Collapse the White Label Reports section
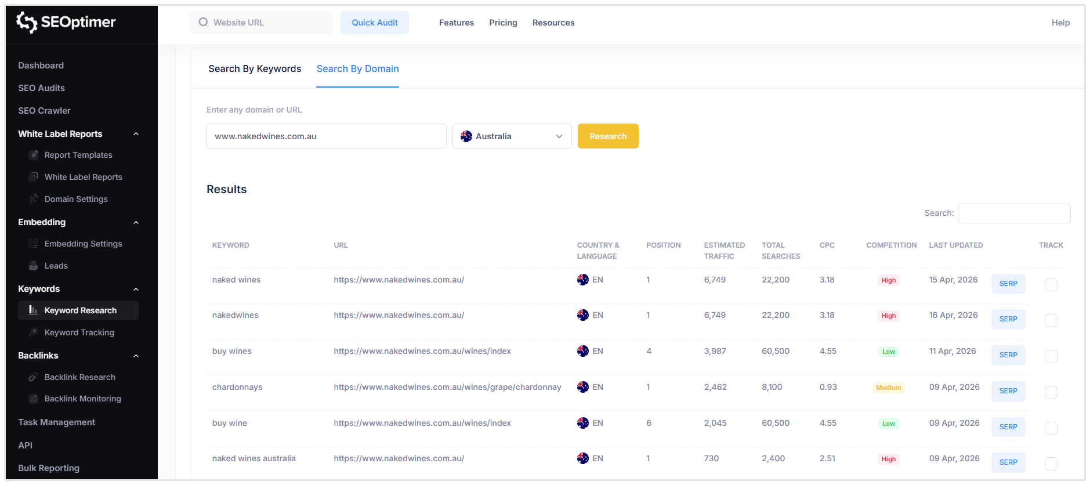The width and height of the screenshot is (1090, 485). [136, 134]
